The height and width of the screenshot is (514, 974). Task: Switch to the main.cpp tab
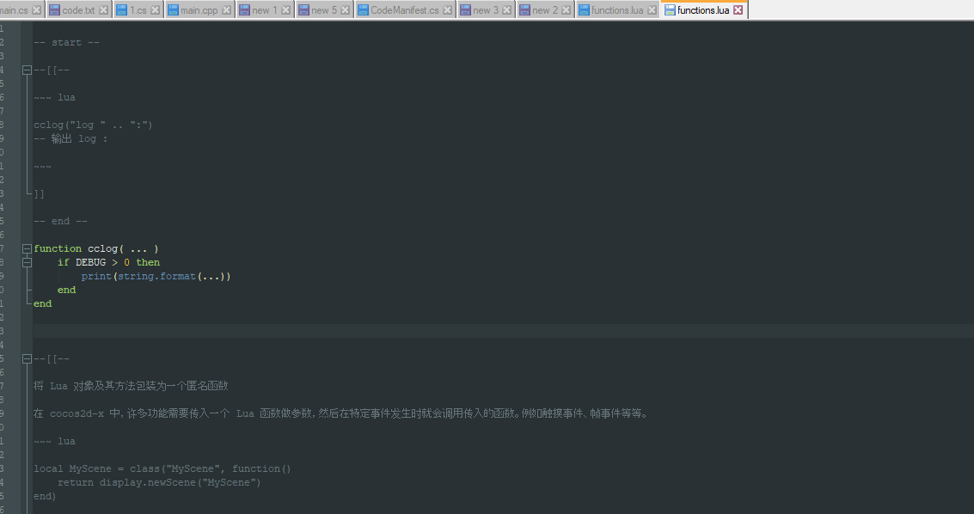coord(198,9)
